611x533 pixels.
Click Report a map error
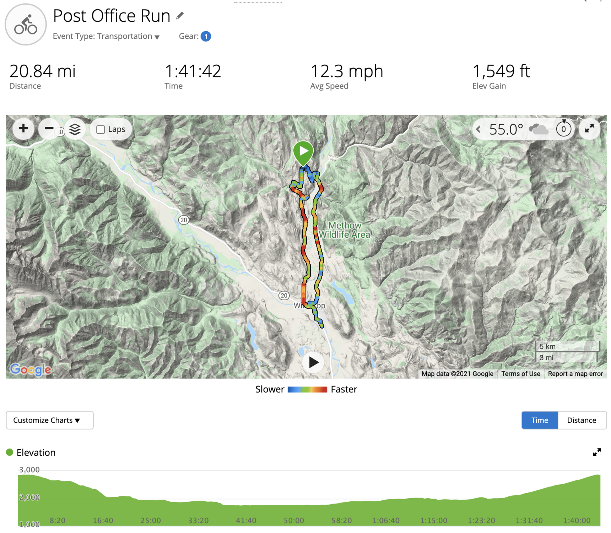tap(575, 373)
